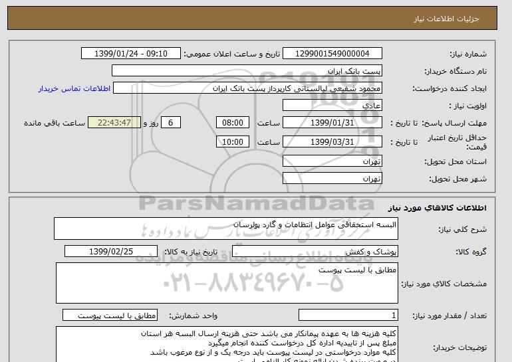Click the response deadline time 08:00

(233, 123)
